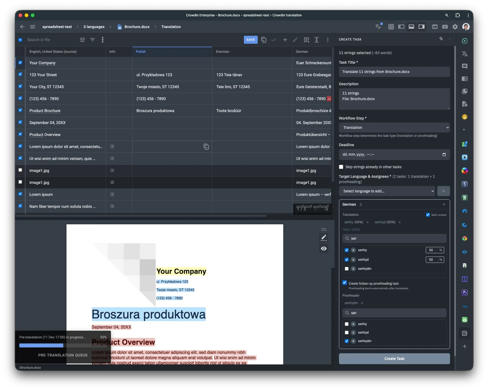Show keyboard shortcuts via keyboard icon
Viewport: 488px width, 390px height.
tap(445, 27)
